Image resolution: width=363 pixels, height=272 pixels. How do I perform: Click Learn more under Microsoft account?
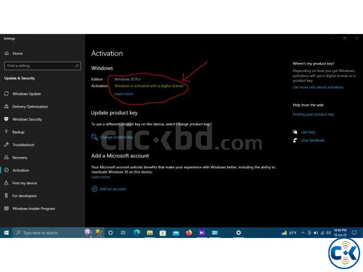click(x=100, y=177)
